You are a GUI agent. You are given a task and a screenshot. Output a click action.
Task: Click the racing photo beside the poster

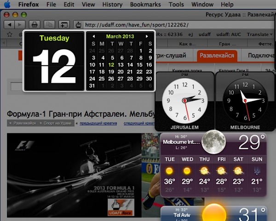click(151, 176)
